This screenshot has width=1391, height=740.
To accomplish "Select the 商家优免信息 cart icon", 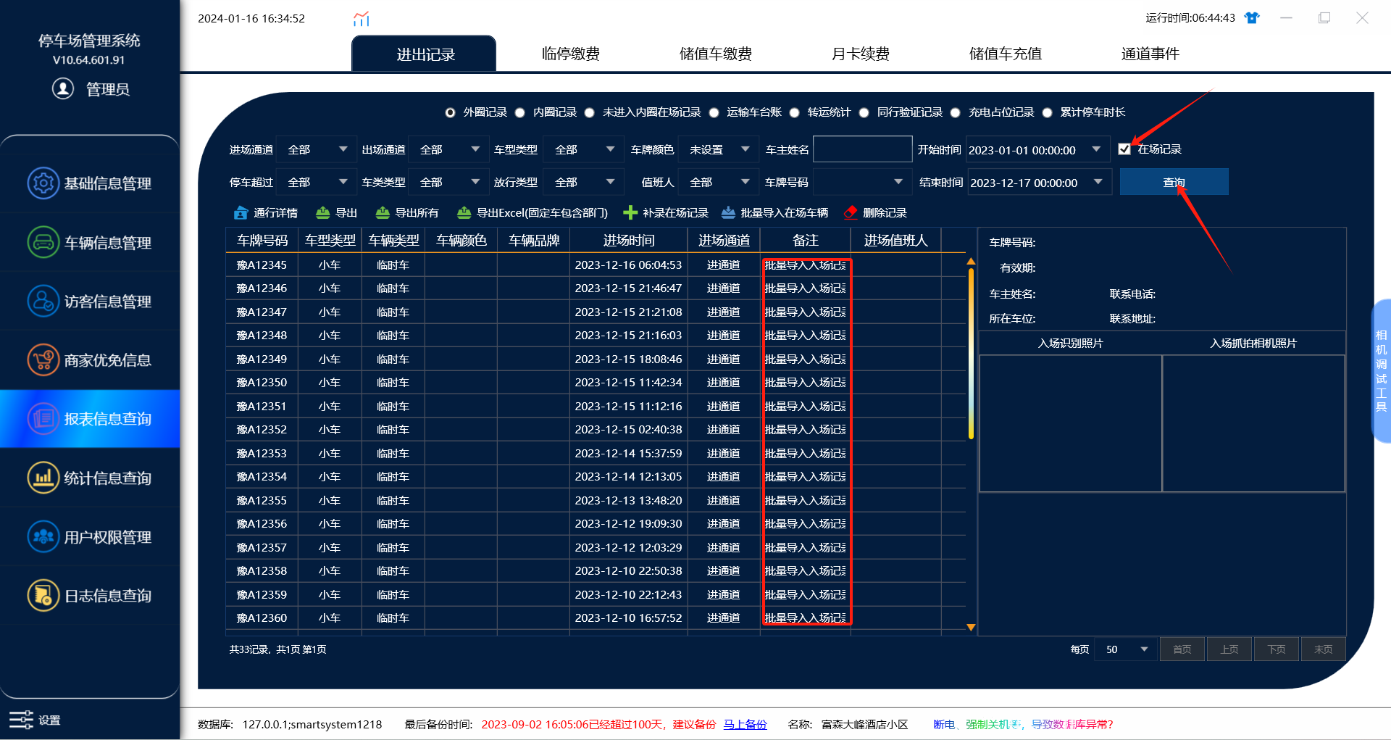I will coord(43,359).
